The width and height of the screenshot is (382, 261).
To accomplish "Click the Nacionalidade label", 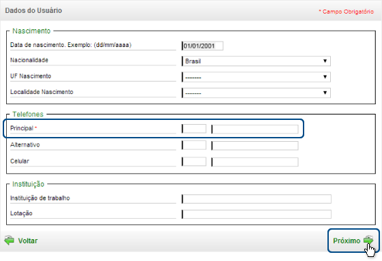I will click(29, 60).
